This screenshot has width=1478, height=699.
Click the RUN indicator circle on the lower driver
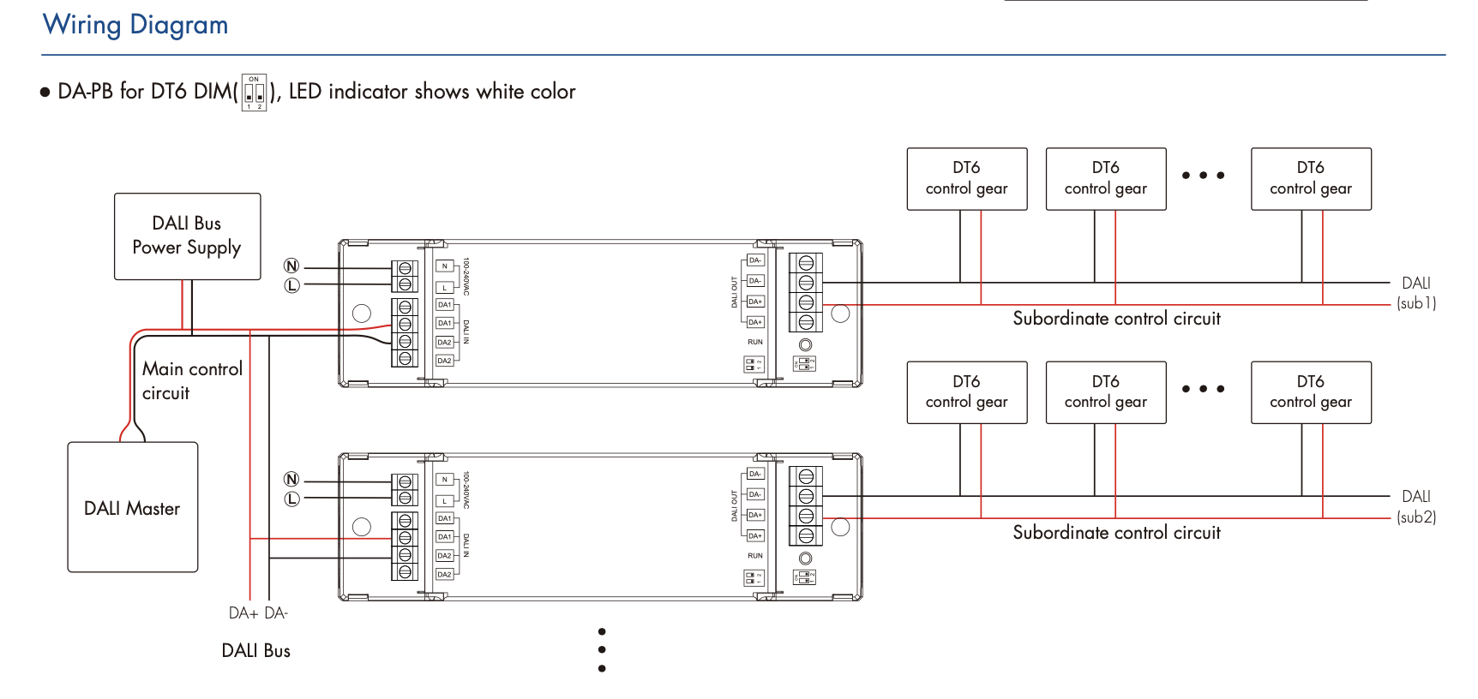(x=805, y=559)
